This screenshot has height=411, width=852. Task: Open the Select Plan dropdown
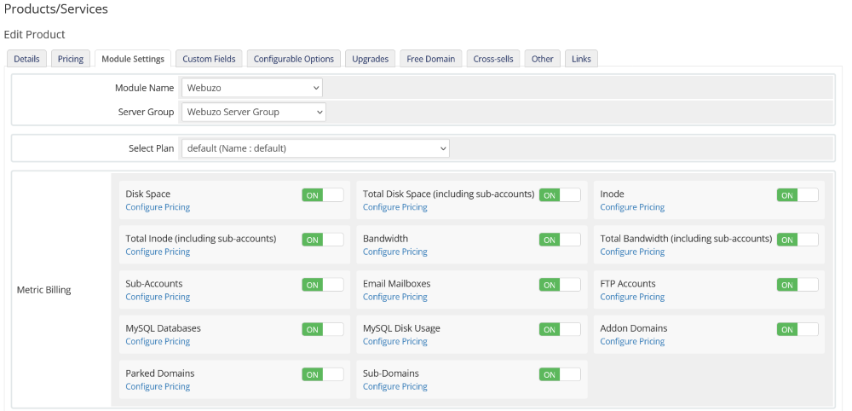click(x=315, y=148)
